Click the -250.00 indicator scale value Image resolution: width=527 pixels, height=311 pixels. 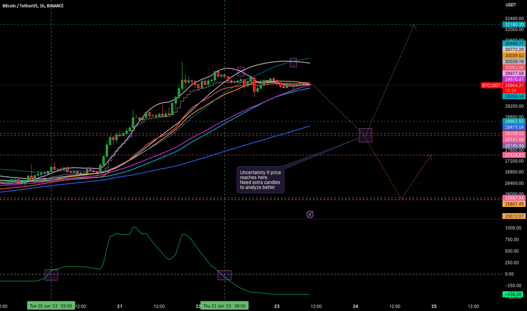click(513, 286)
